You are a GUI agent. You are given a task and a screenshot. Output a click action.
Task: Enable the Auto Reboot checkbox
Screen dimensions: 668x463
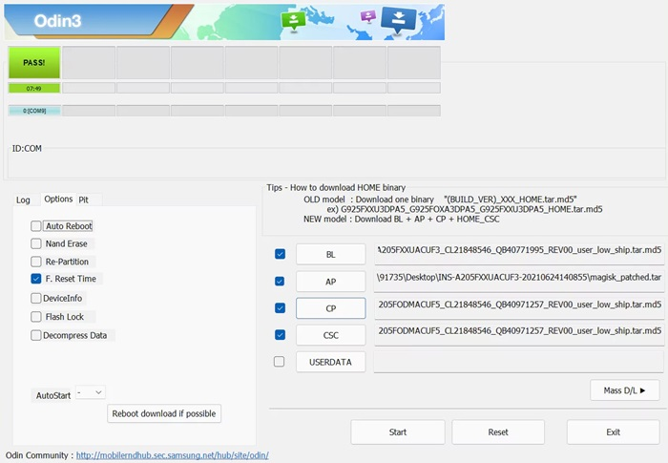(36, 226)
